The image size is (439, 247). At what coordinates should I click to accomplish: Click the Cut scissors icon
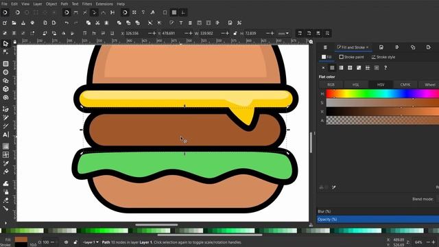[x=97, y=23]
